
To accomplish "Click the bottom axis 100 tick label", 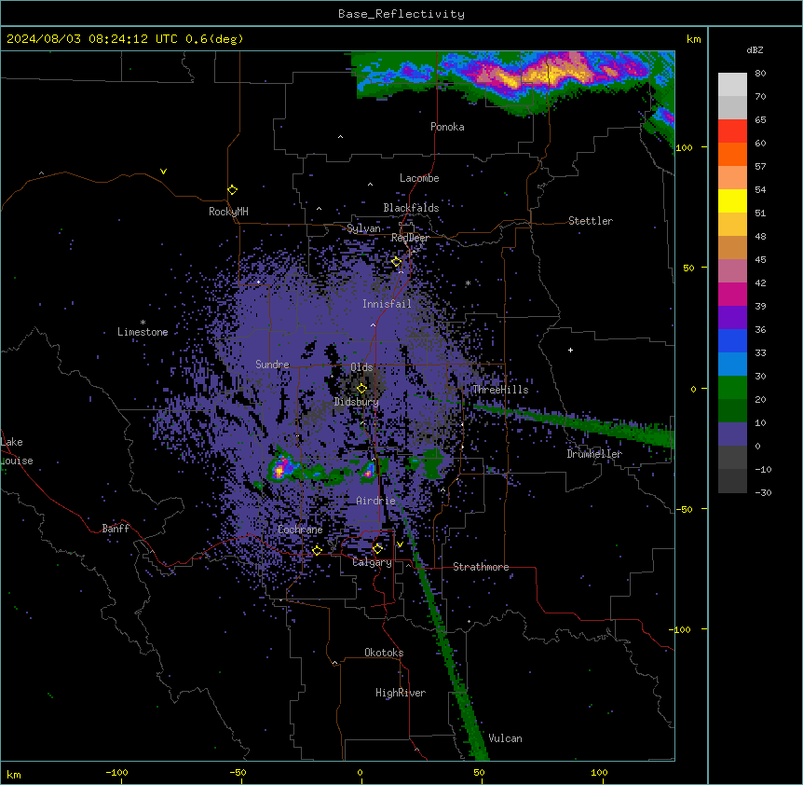I will [x=599, y=772].
